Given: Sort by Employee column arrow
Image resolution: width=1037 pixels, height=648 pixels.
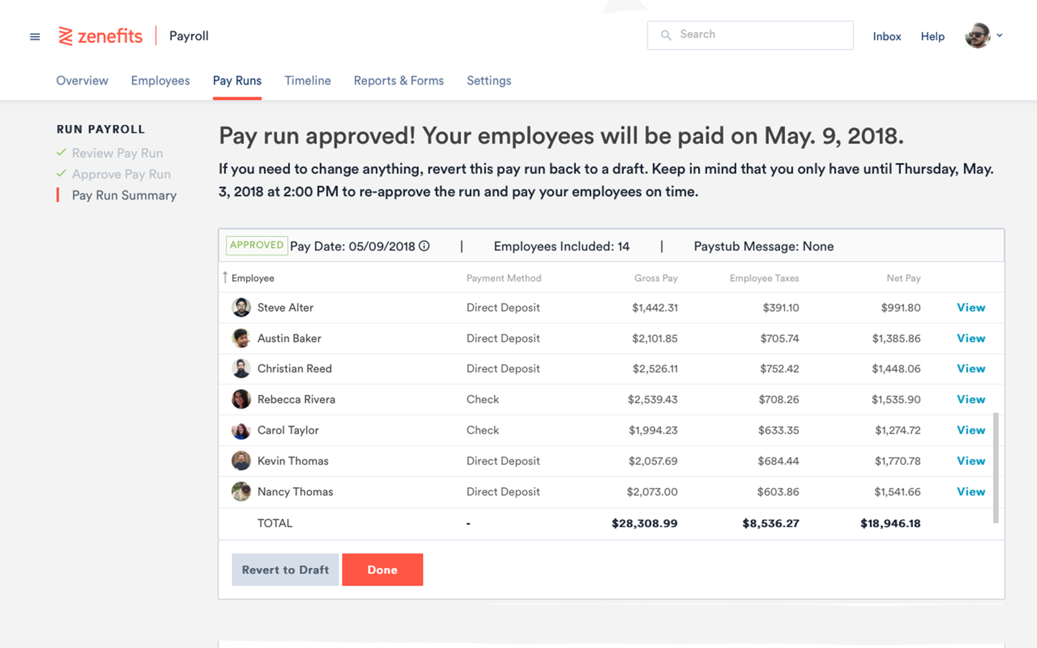Looking at the screenshot, I should (225, 277).
